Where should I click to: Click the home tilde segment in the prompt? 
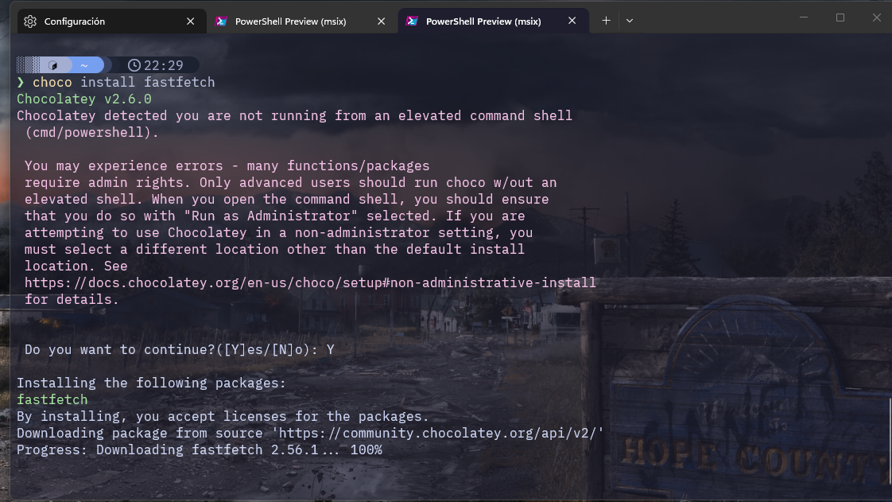pos(83,64)
